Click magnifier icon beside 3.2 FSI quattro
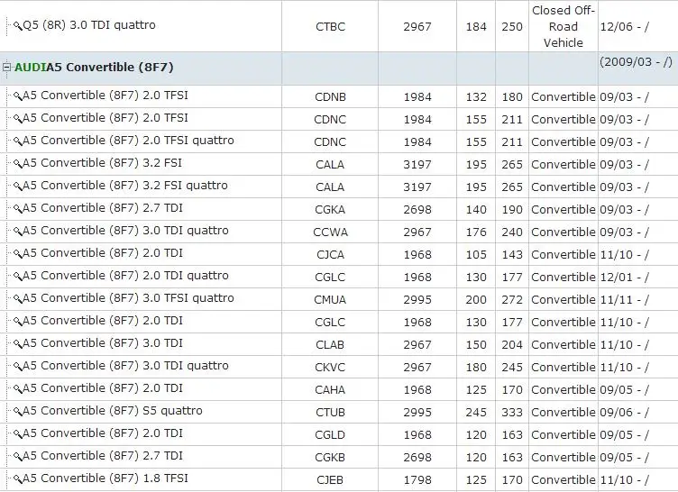Screen dimensions: 678x492 (18, 186)
